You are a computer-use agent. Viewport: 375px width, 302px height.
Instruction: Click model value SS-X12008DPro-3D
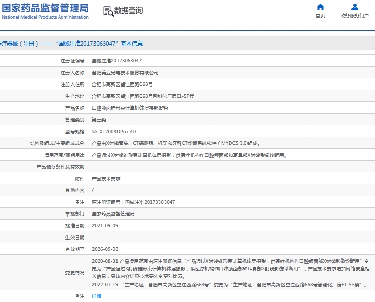pyautogui.click(x=114, y=132)
